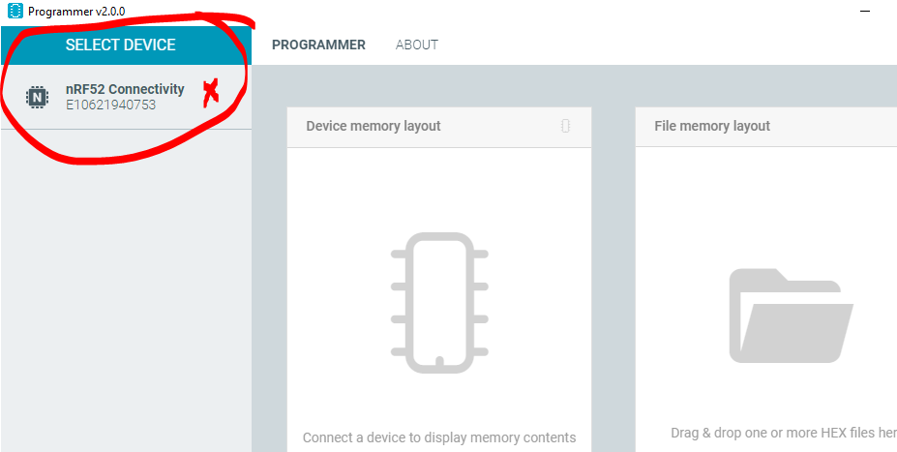Click the File memory layout title
This screenshot has height=452, width=897.
pos(712,126)
